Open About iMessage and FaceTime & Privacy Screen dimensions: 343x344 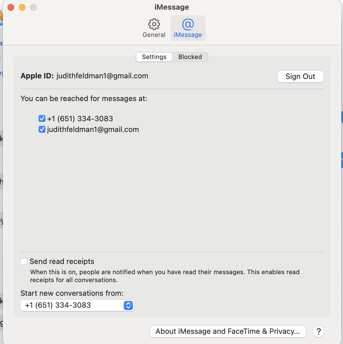[228, 331]
